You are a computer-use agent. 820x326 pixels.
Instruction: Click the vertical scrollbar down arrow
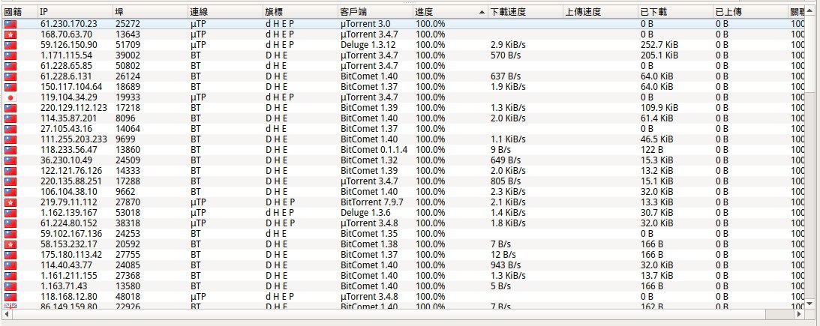(x=809, y=303)
